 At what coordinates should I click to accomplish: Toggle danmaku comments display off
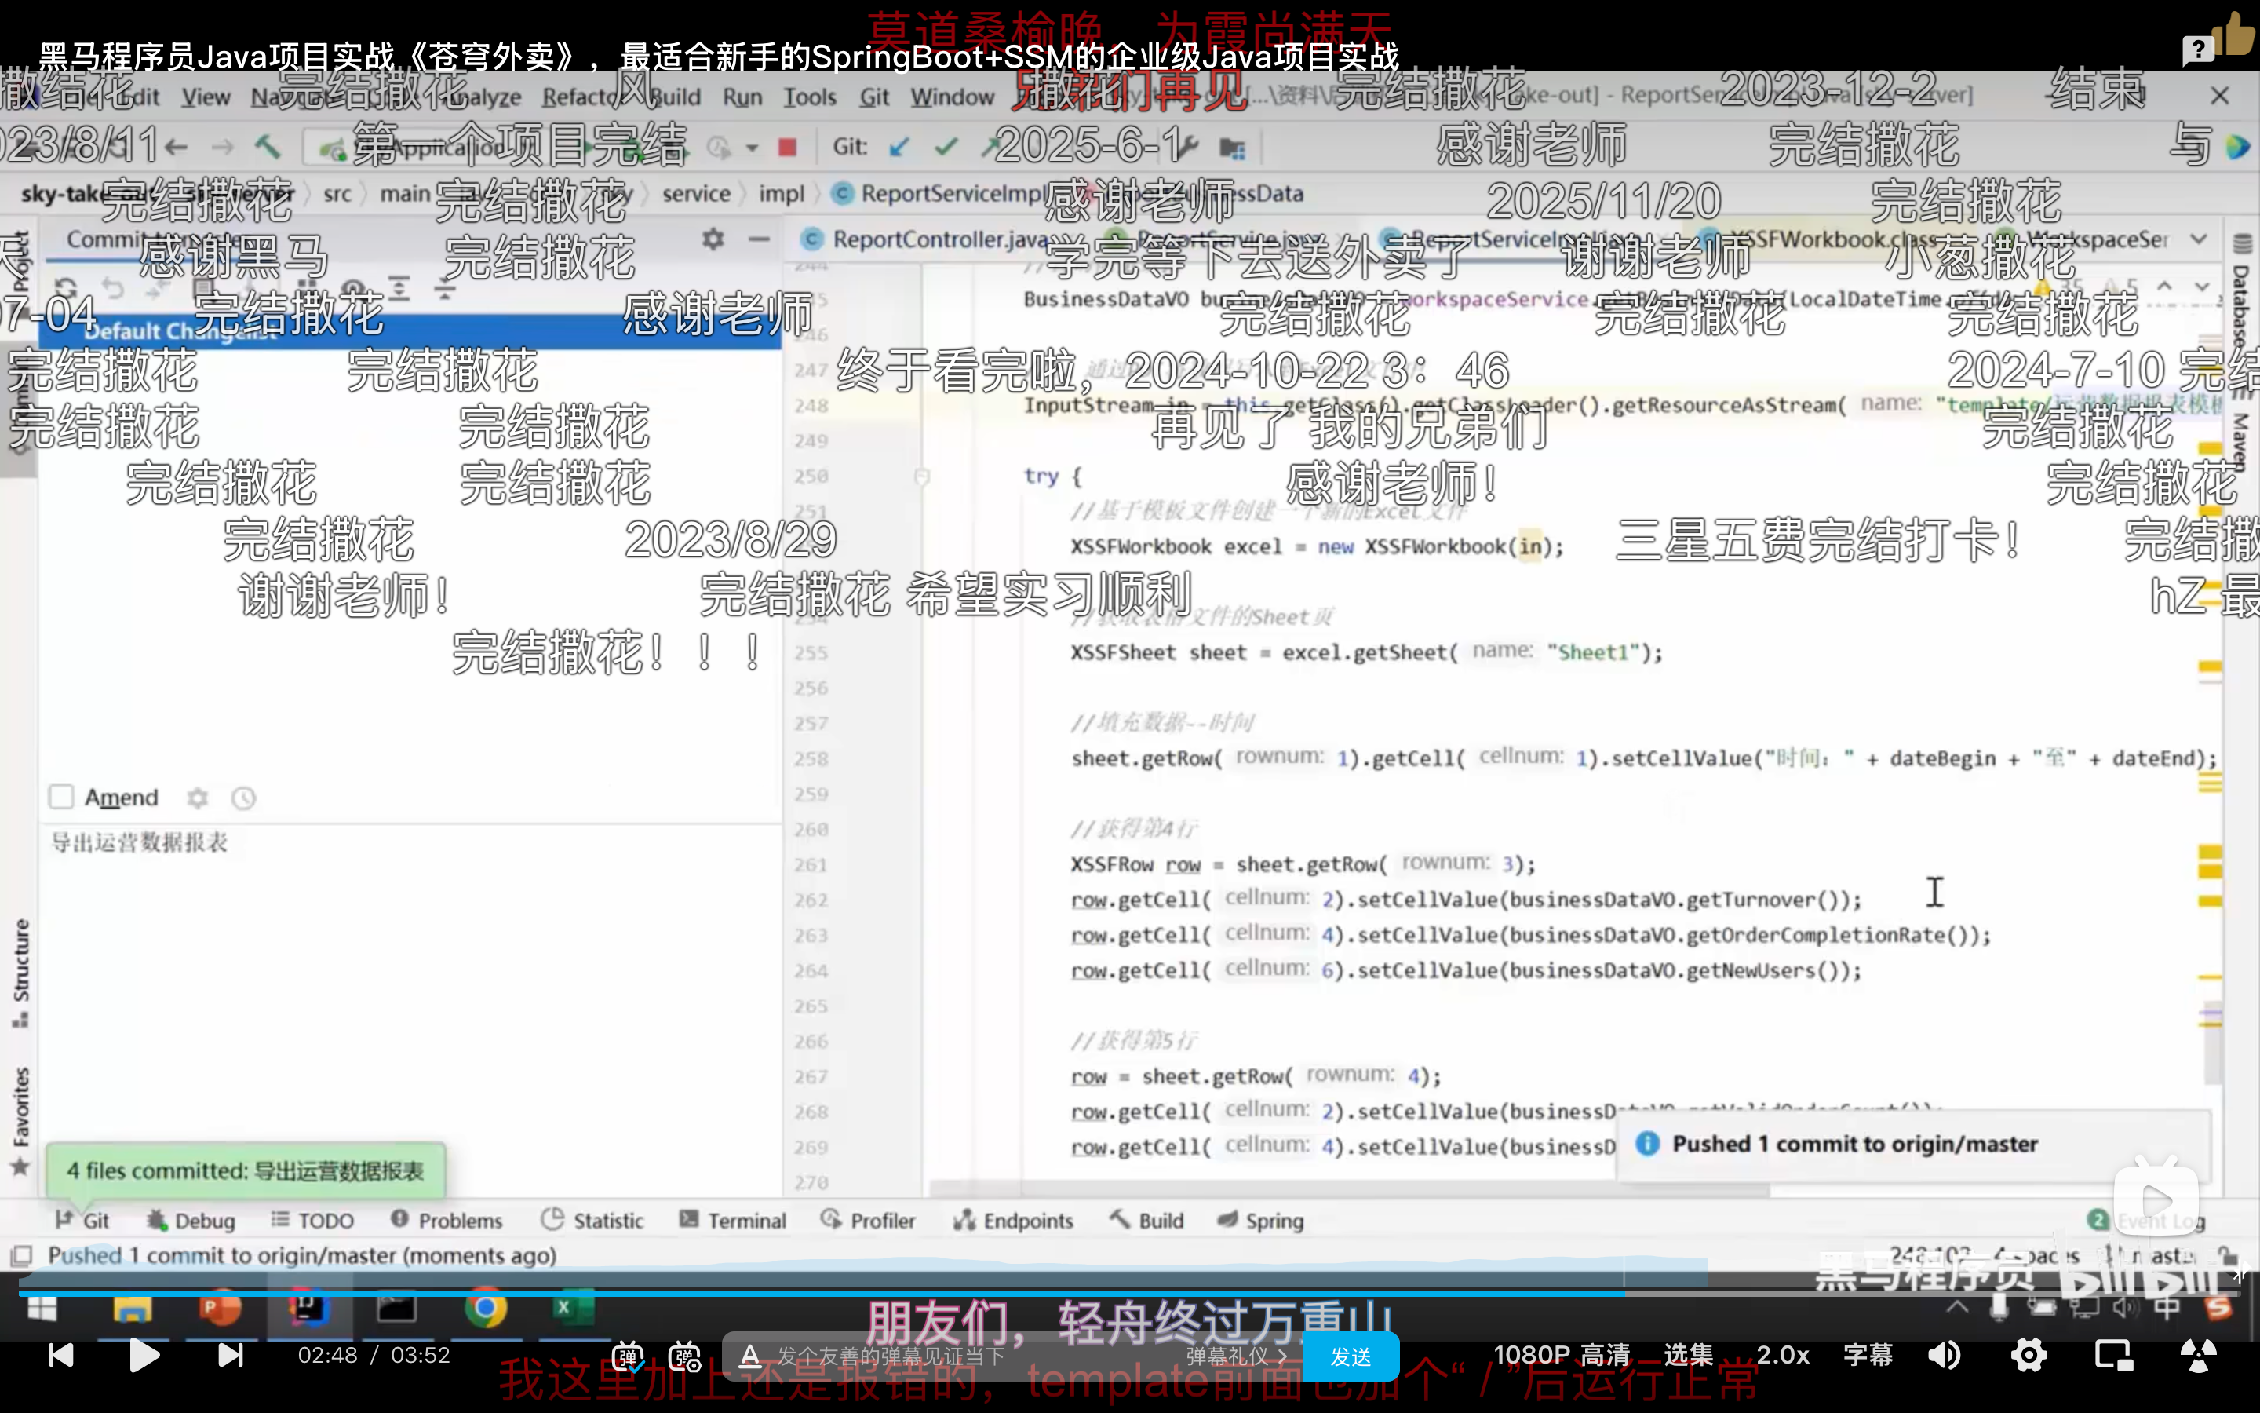coord(628,1356)
